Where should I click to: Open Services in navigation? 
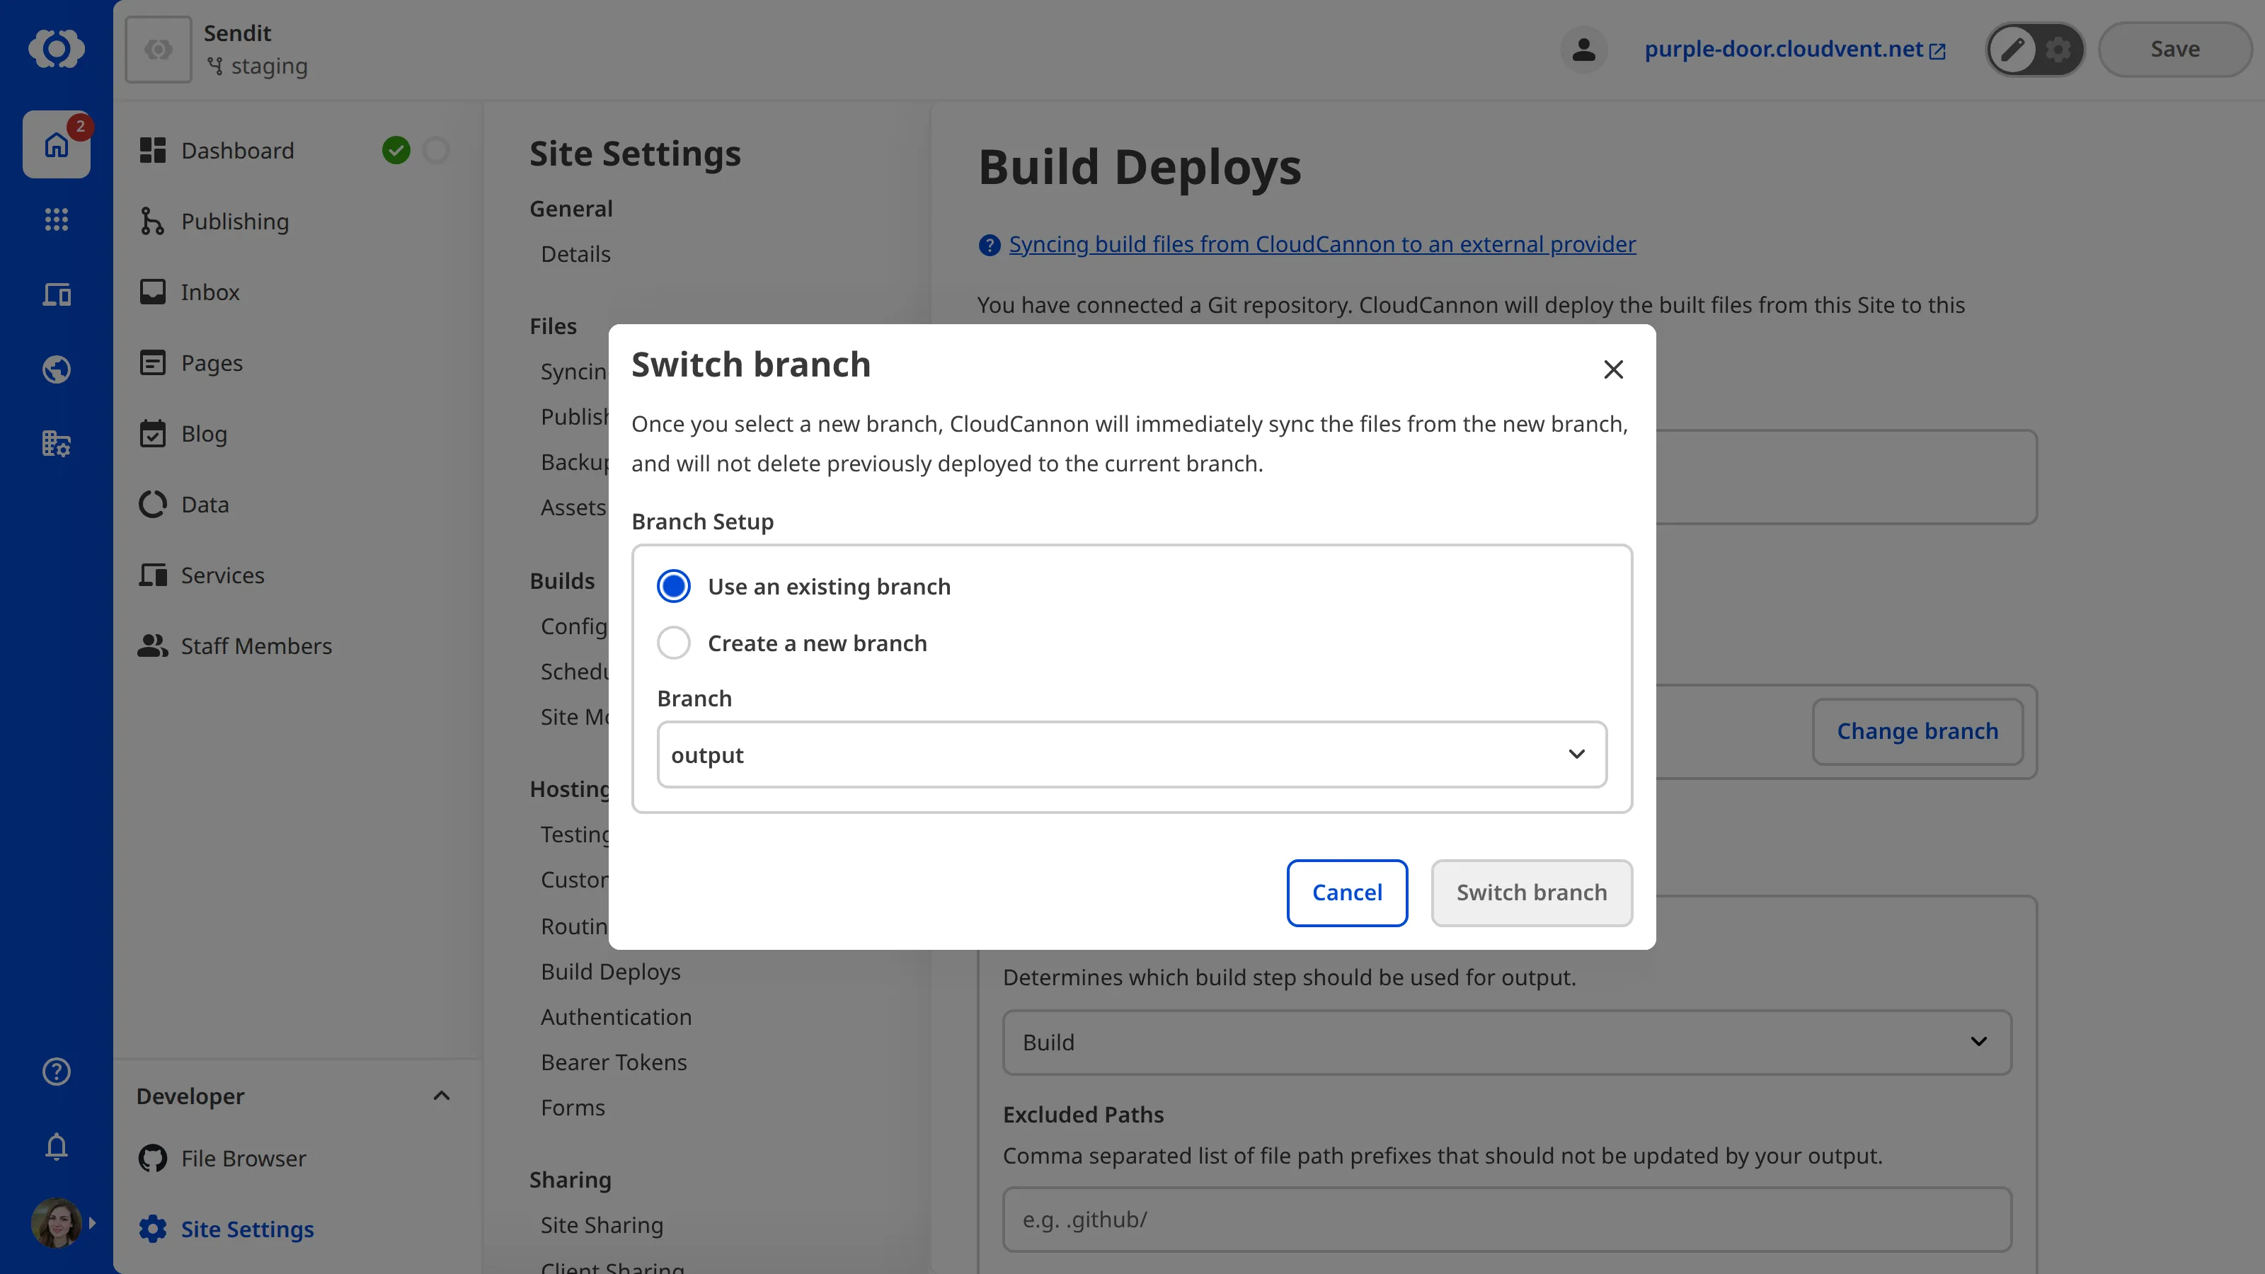pos(222,575)
